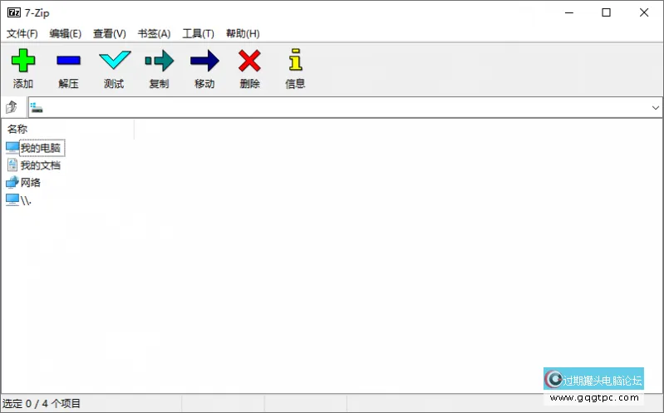Open the 编辑(E) menu
664x413 pixels.
(x=65, y=33)
